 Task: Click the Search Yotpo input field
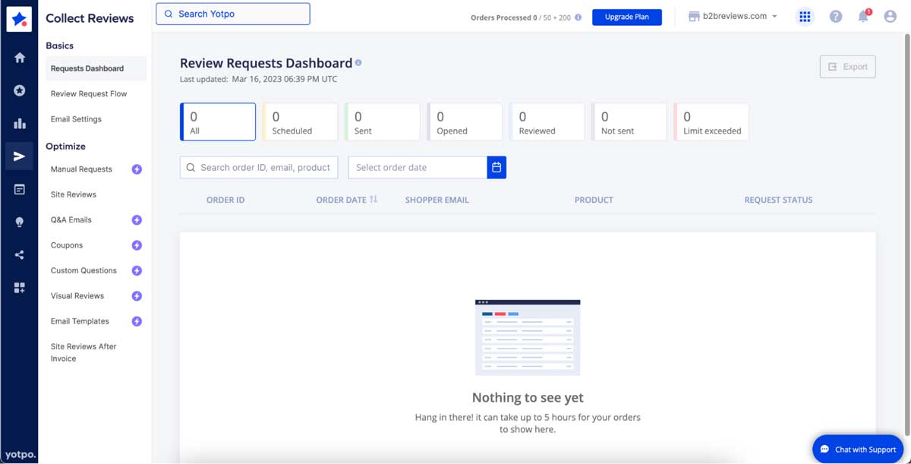[232, 13]
